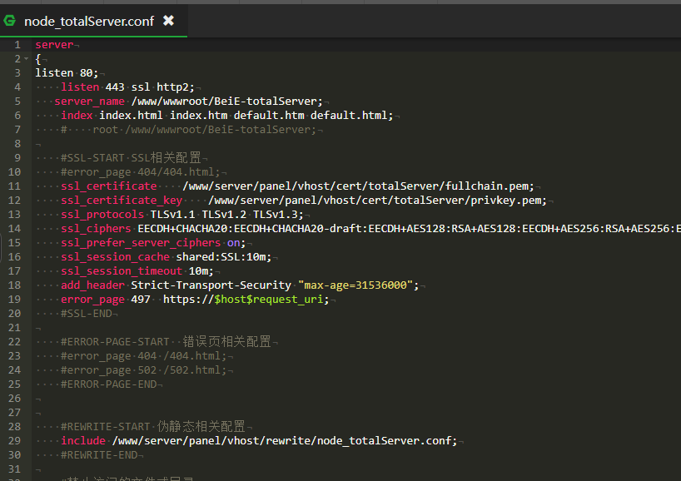
Task: Click '#error_page 502 /502.html;' comment
Action: pyautogui.click(x=144, y=370)
